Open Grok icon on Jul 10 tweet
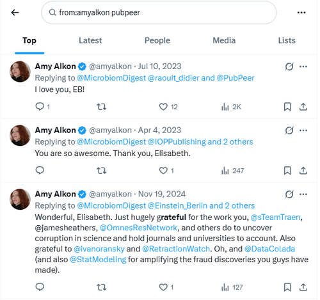 [289, 67]
